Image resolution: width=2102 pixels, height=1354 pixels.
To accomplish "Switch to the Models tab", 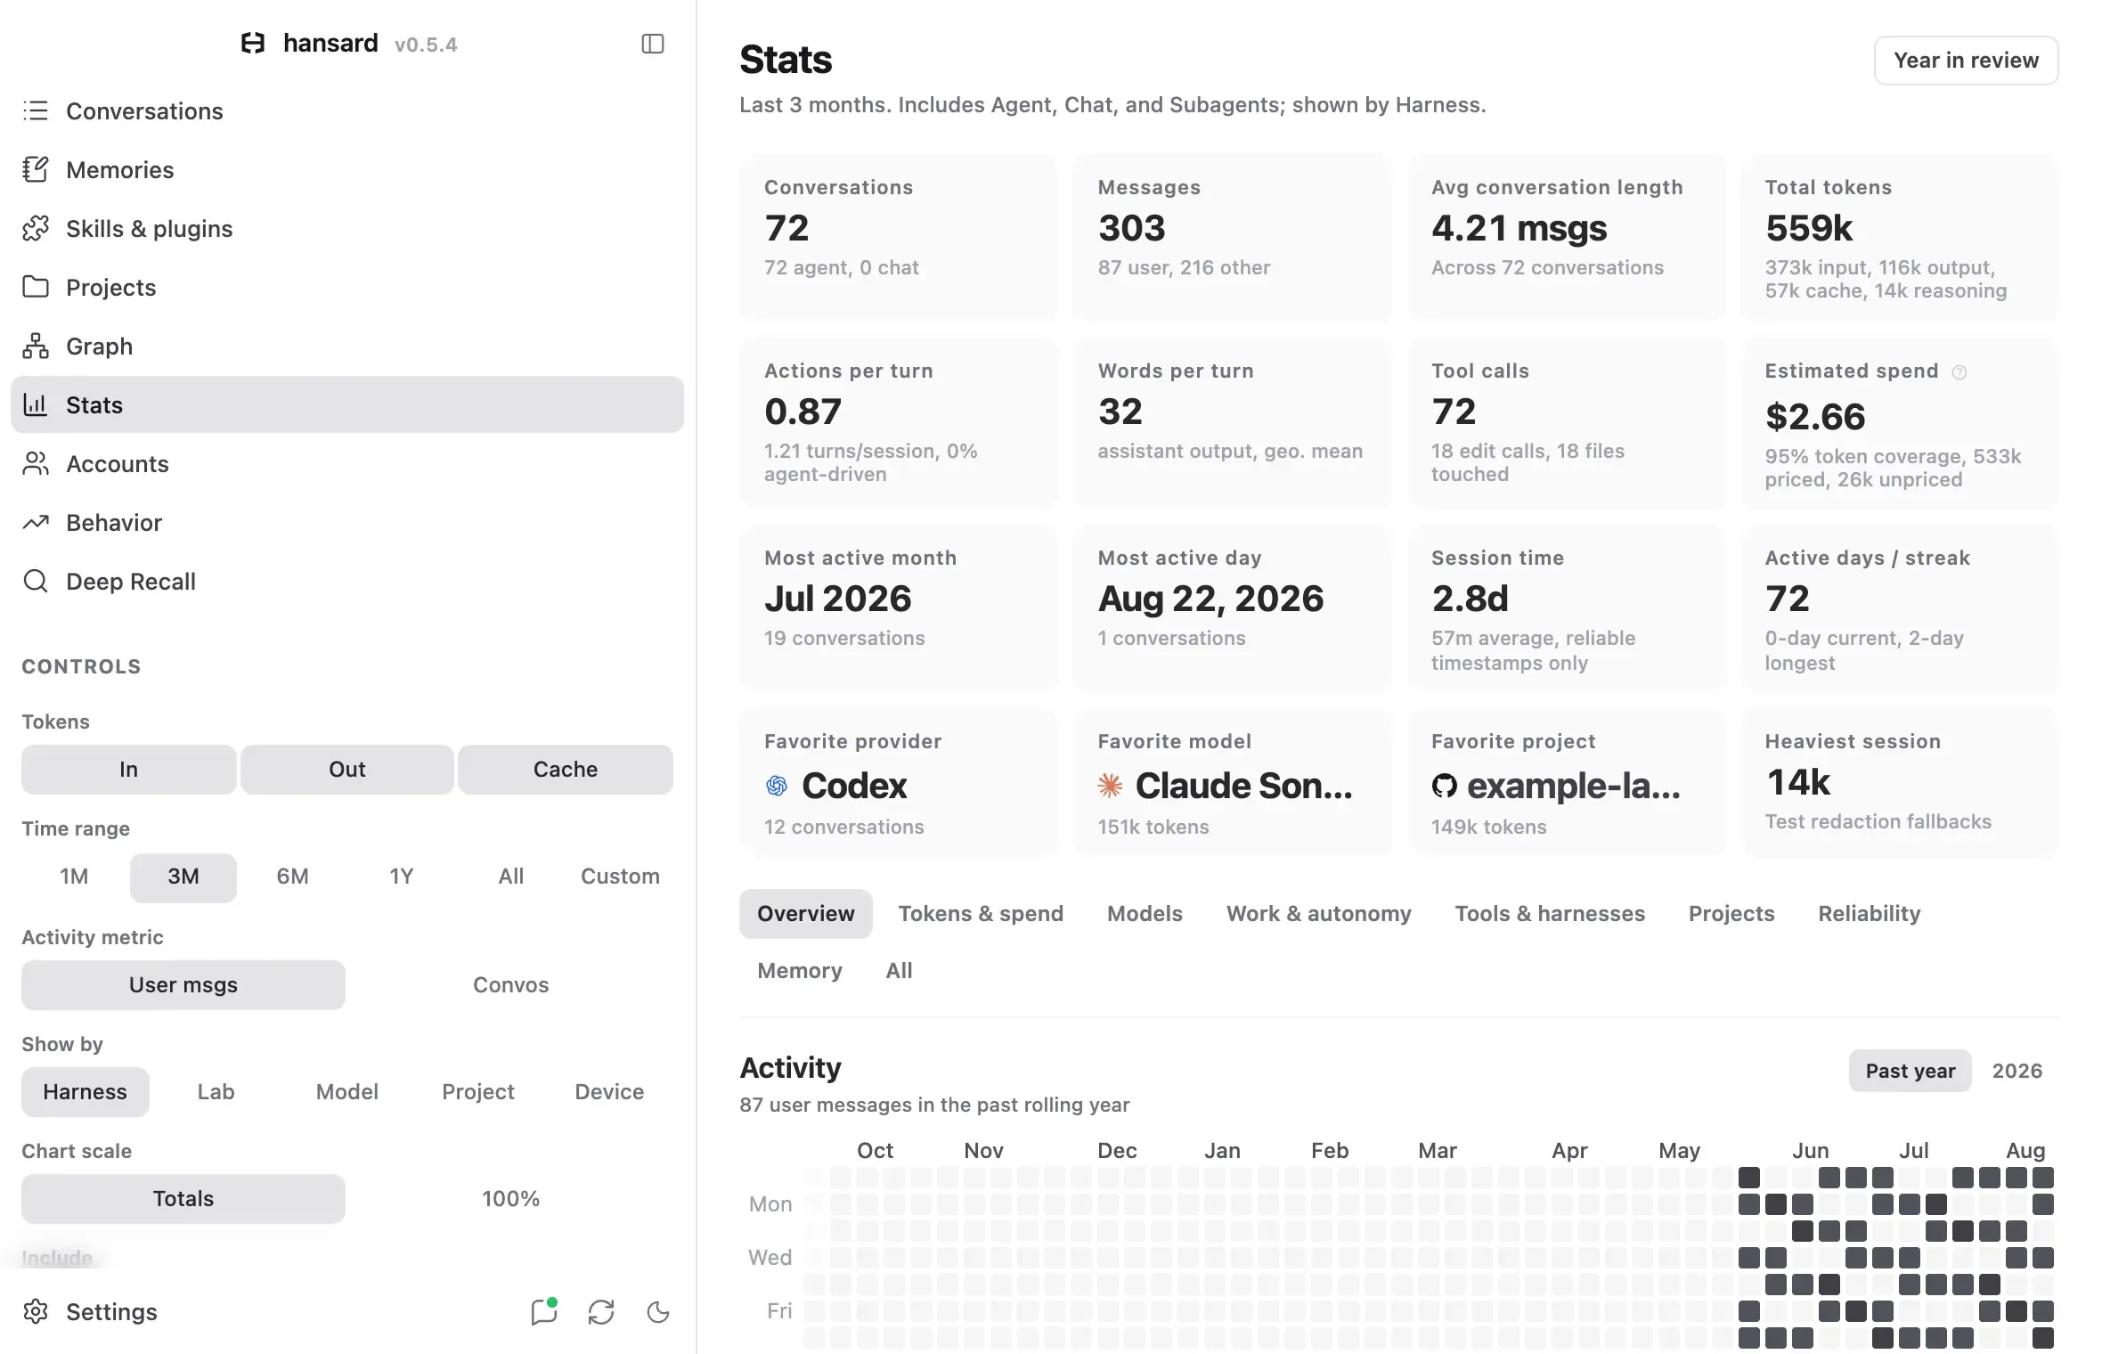I will (1145, 913).
